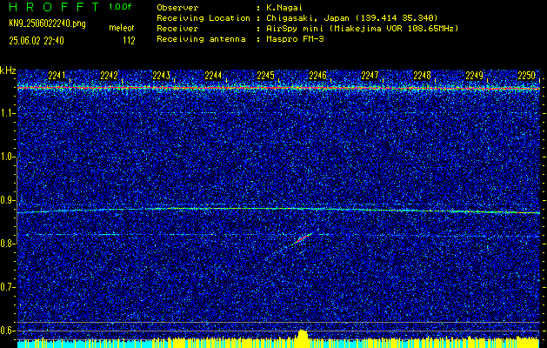
Task: Click the 2249 time marker
Action: coord(474,76)
